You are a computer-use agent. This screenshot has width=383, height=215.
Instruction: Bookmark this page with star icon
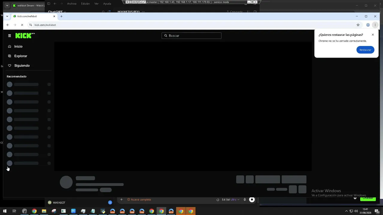(358, 25)
